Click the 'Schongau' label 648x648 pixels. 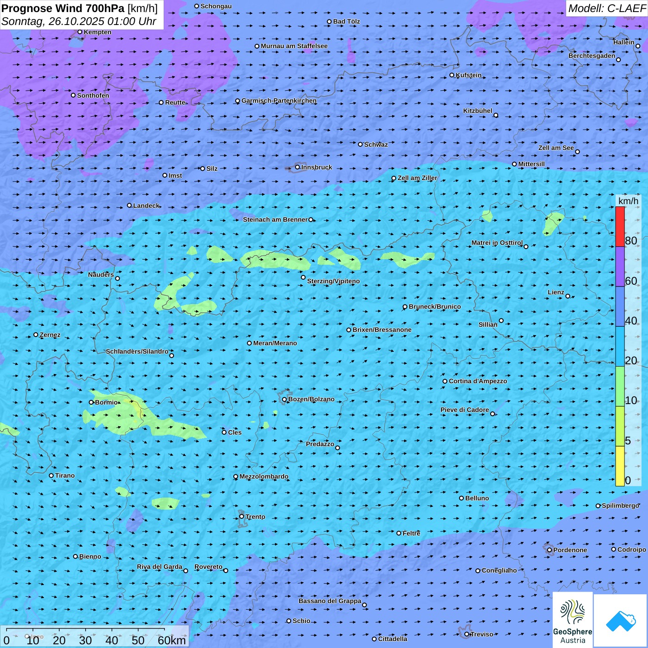pos(216,6)
